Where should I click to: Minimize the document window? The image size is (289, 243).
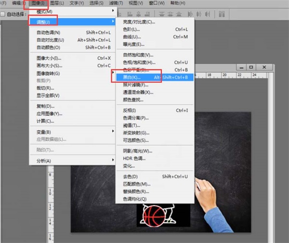242,67
